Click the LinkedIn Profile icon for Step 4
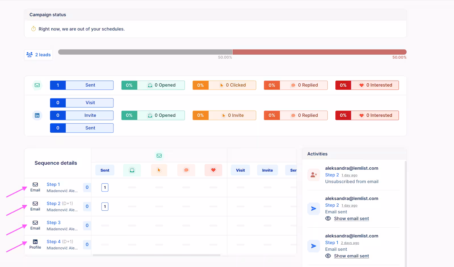 pos(35,242)
